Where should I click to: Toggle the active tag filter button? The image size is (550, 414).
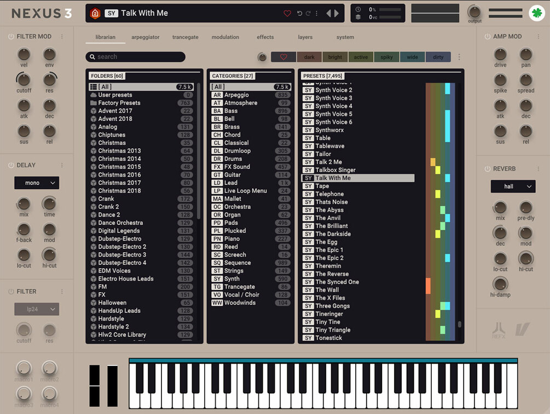[361, 57]
